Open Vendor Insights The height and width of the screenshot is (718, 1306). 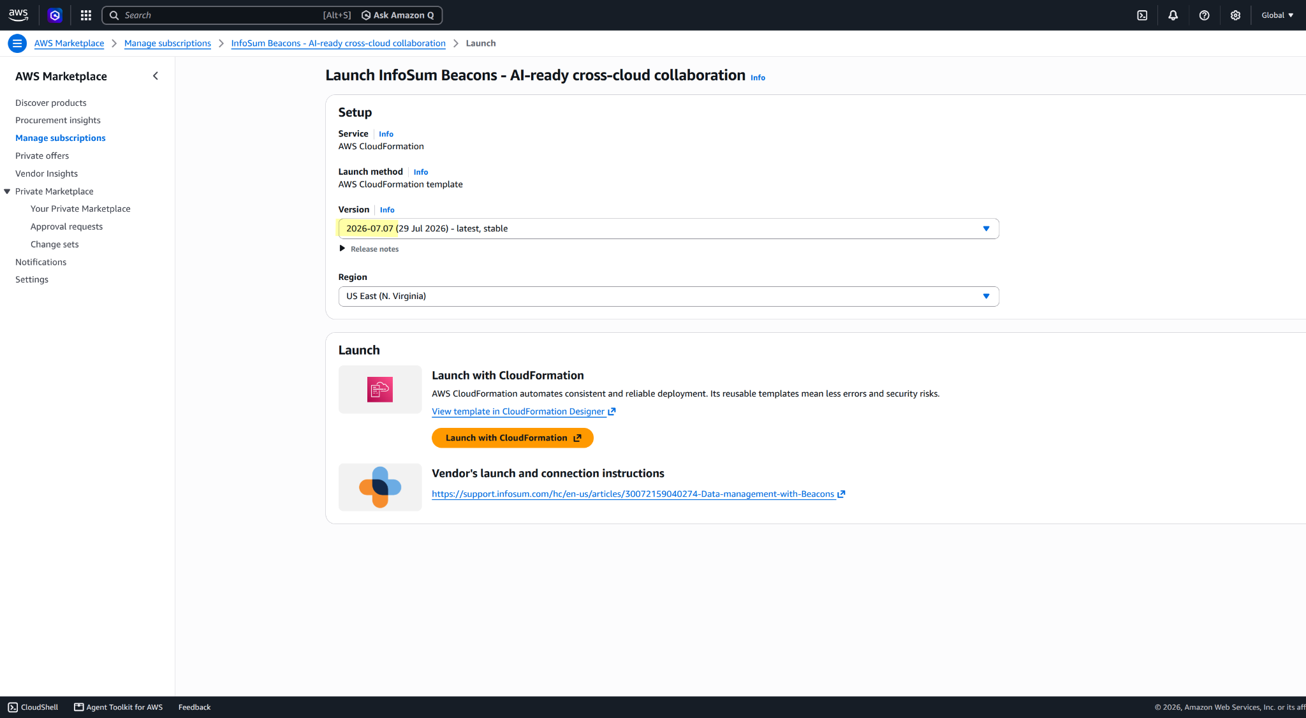tap(47, 173)
